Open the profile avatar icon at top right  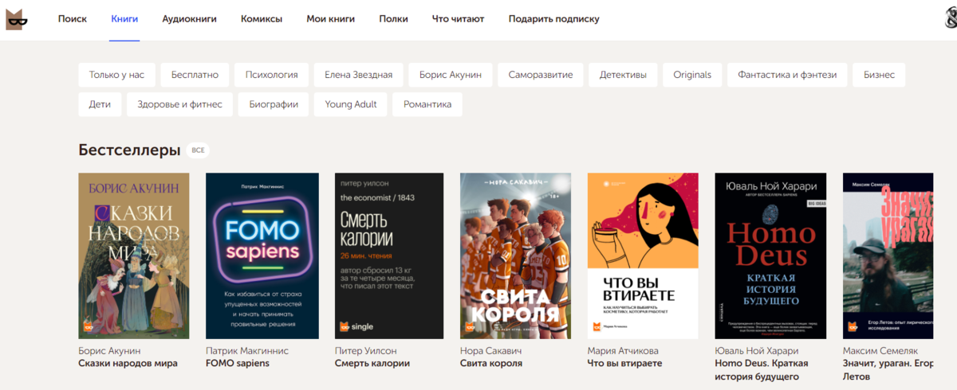pos(951,19)
